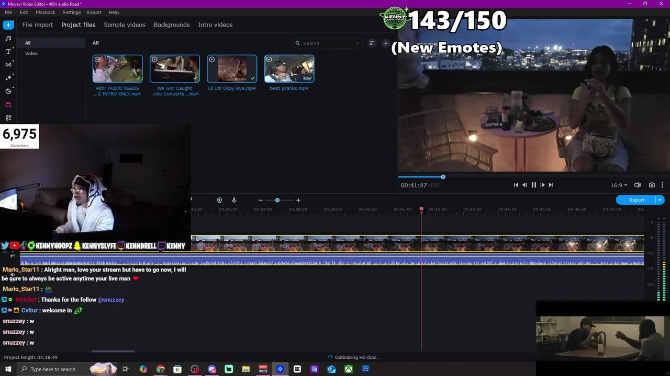670x376 pixels.
Task: Click the media Search field
Action: pyautogui.click(x=328, y=43)
